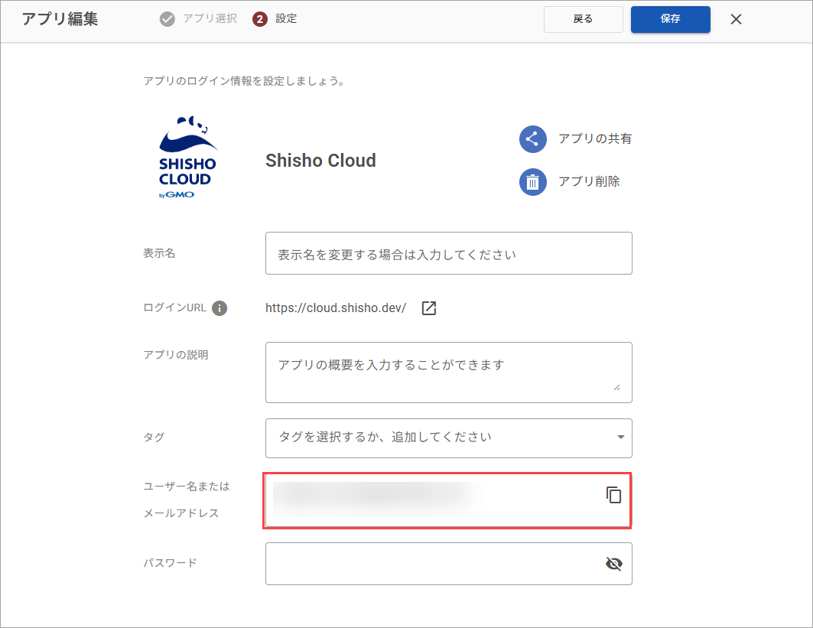The height and width of the screenshot is (628, 813).
Task: Select the 設定 step label
Action: [x=286, y=18]
